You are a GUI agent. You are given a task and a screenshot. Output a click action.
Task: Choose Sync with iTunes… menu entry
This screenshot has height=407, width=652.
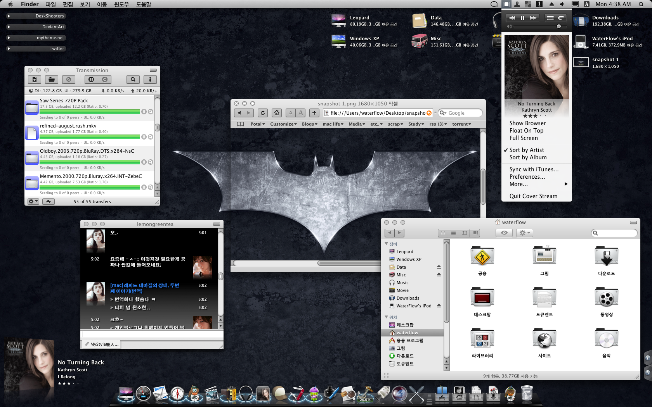[537, 169]
